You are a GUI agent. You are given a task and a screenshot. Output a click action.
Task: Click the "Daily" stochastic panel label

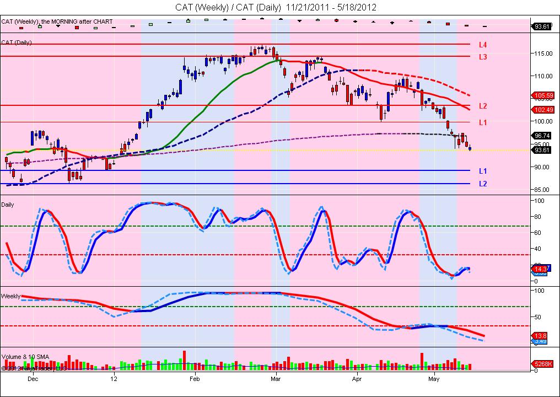pos(8,205)
